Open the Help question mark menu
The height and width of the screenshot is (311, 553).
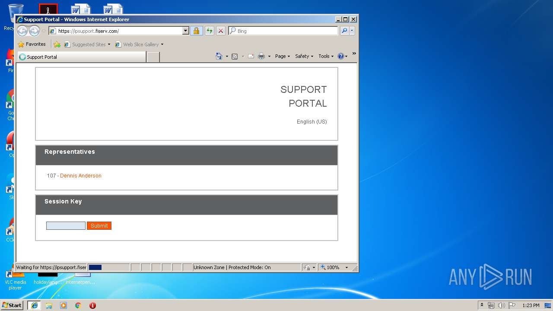pyautogui.click(x=342, y=56)
